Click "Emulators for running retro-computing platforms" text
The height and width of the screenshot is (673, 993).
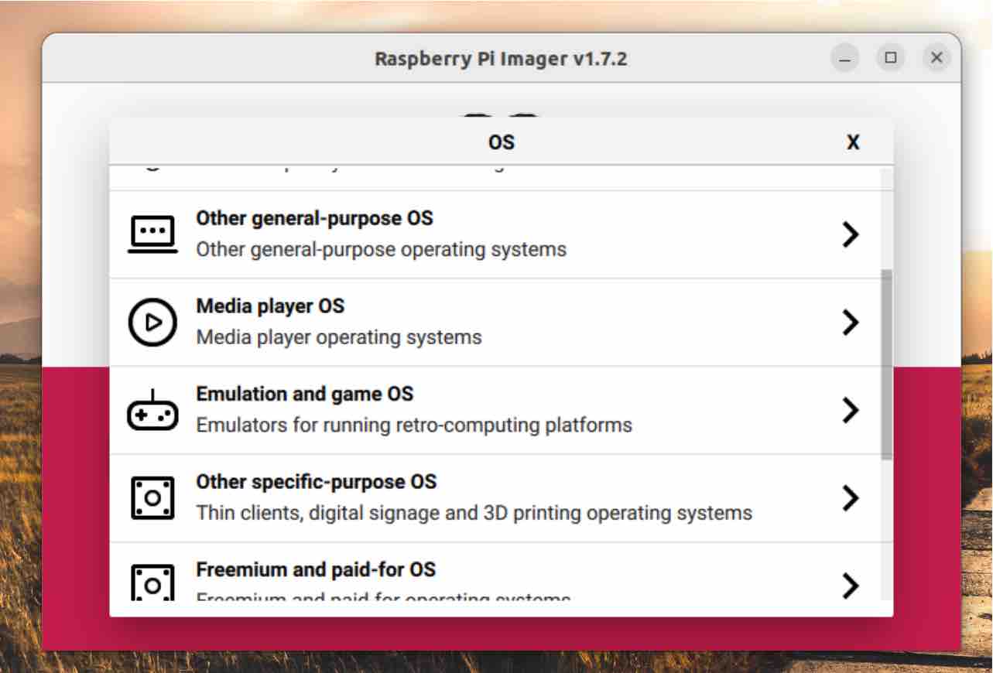tap(414, 425)
